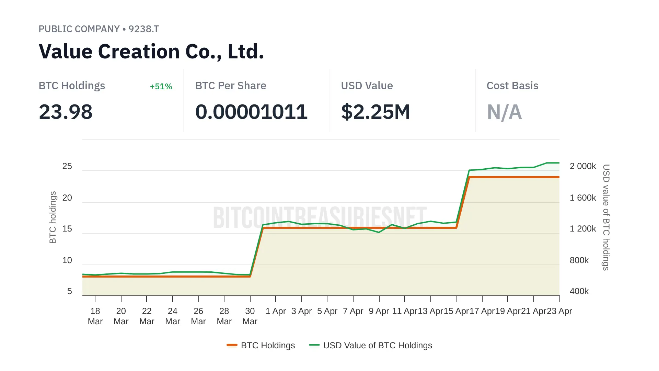Click the vertical USD value axis title

[x=606, y=217]
